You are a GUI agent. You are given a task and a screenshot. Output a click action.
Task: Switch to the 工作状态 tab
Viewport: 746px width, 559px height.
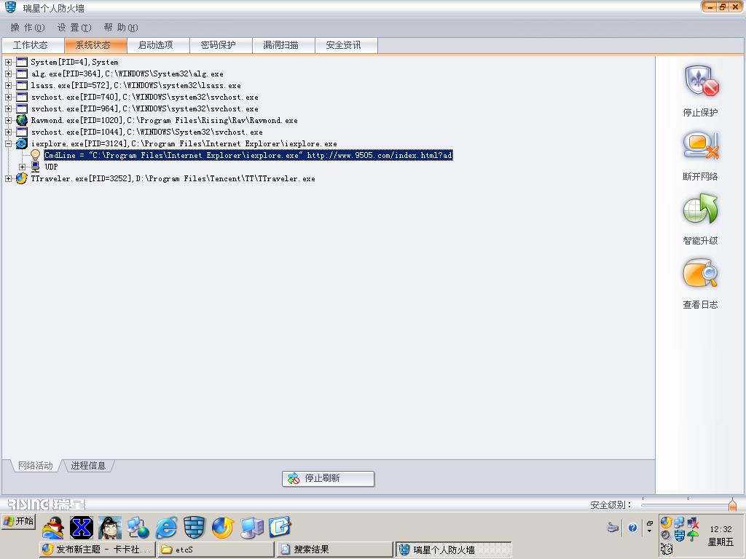pyautogui.click(x=33, y=45)
